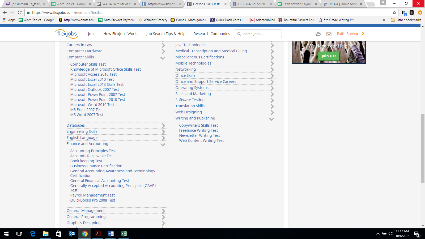Open the messages envelope icon
The image size is (425, 239).
pyautogui.click(x=329, y=34)
